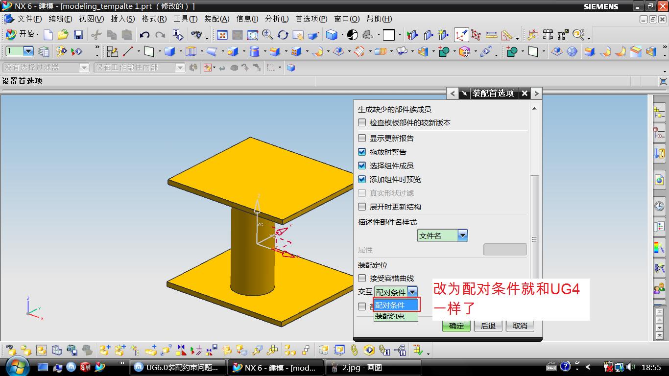Choose 装配约束 from the dropdown list
669x376 pixels.
[x=396, y=316]
